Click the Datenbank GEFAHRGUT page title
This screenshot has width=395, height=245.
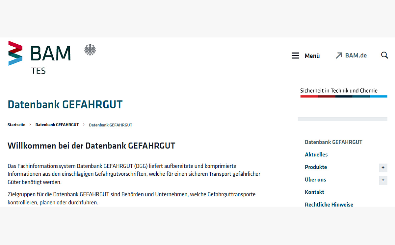[65, 104]
